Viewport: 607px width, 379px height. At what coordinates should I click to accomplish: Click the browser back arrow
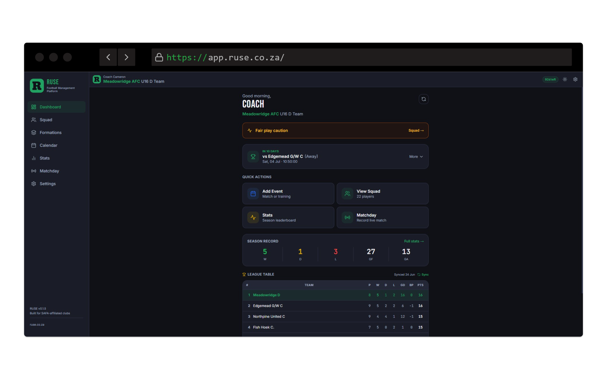tap(108, 57)
